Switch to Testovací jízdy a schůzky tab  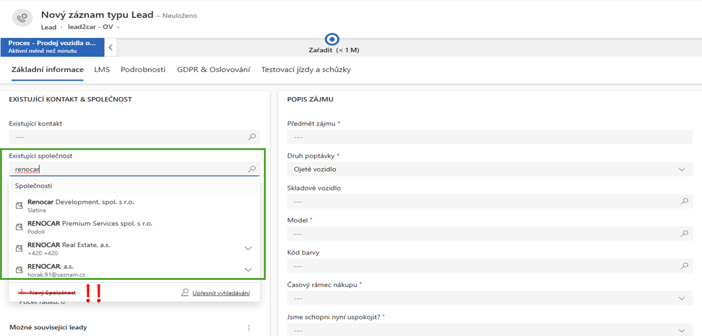coord(306,70)
